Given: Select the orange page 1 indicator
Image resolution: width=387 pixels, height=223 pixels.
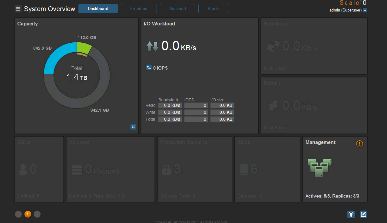Looking at the screenshot, I should [28, 214].
